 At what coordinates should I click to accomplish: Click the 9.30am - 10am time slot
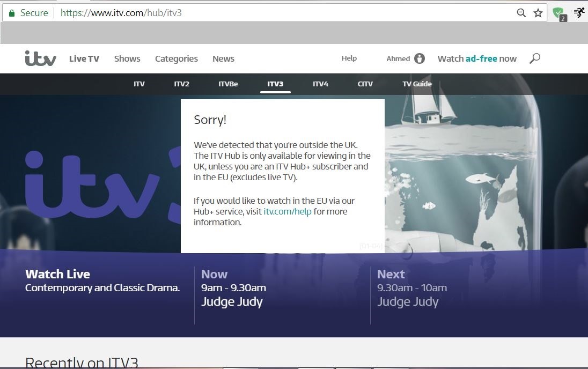[x=412, y=288]
